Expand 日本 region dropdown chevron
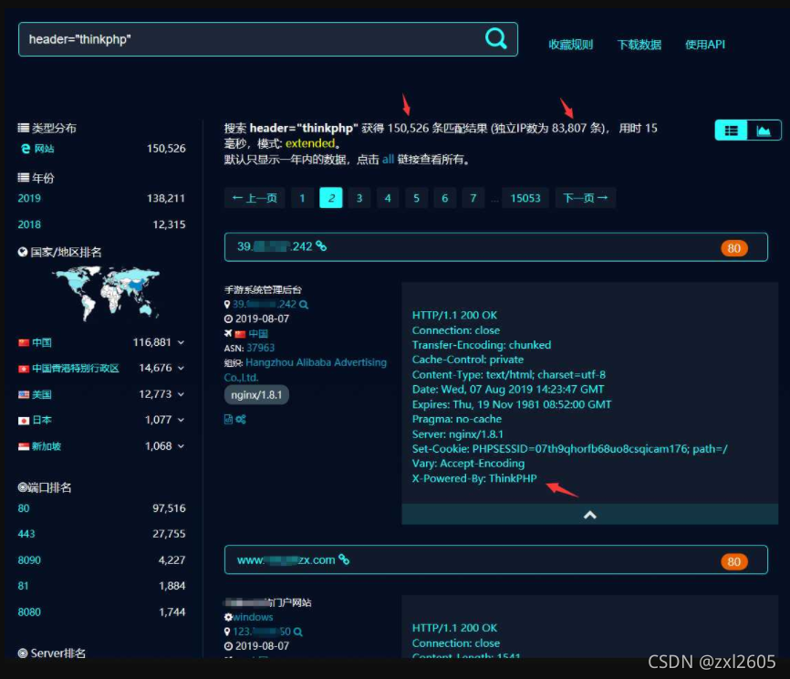The image size is (790, 679). coord(181,420)
